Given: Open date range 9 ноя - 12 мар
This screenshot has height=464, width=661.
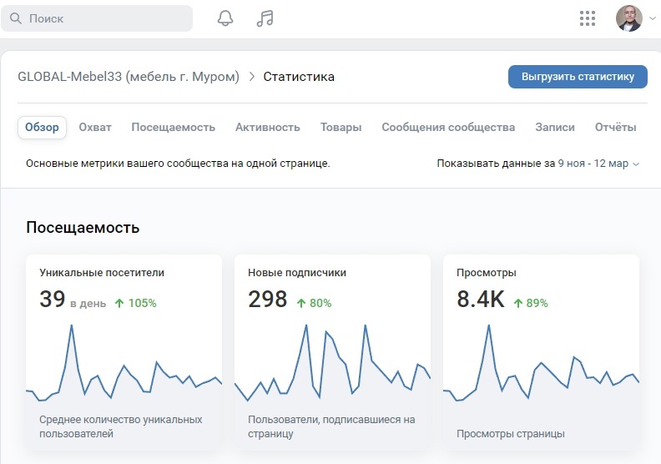Looking at the screenshot, I should [x=598, y=164].
